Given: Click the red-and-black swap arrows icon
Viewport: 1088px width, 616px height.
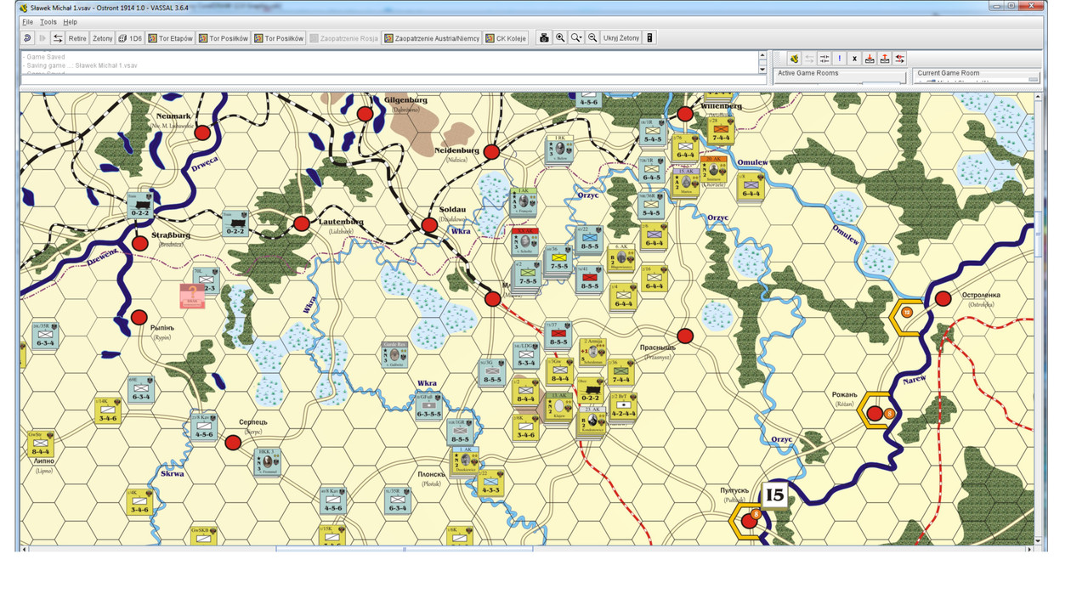Looking at the screenshot, I should [x=900, y=59].
